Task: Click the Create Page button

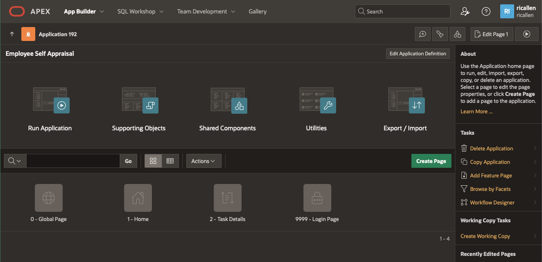Action: (x=431, y=161)
